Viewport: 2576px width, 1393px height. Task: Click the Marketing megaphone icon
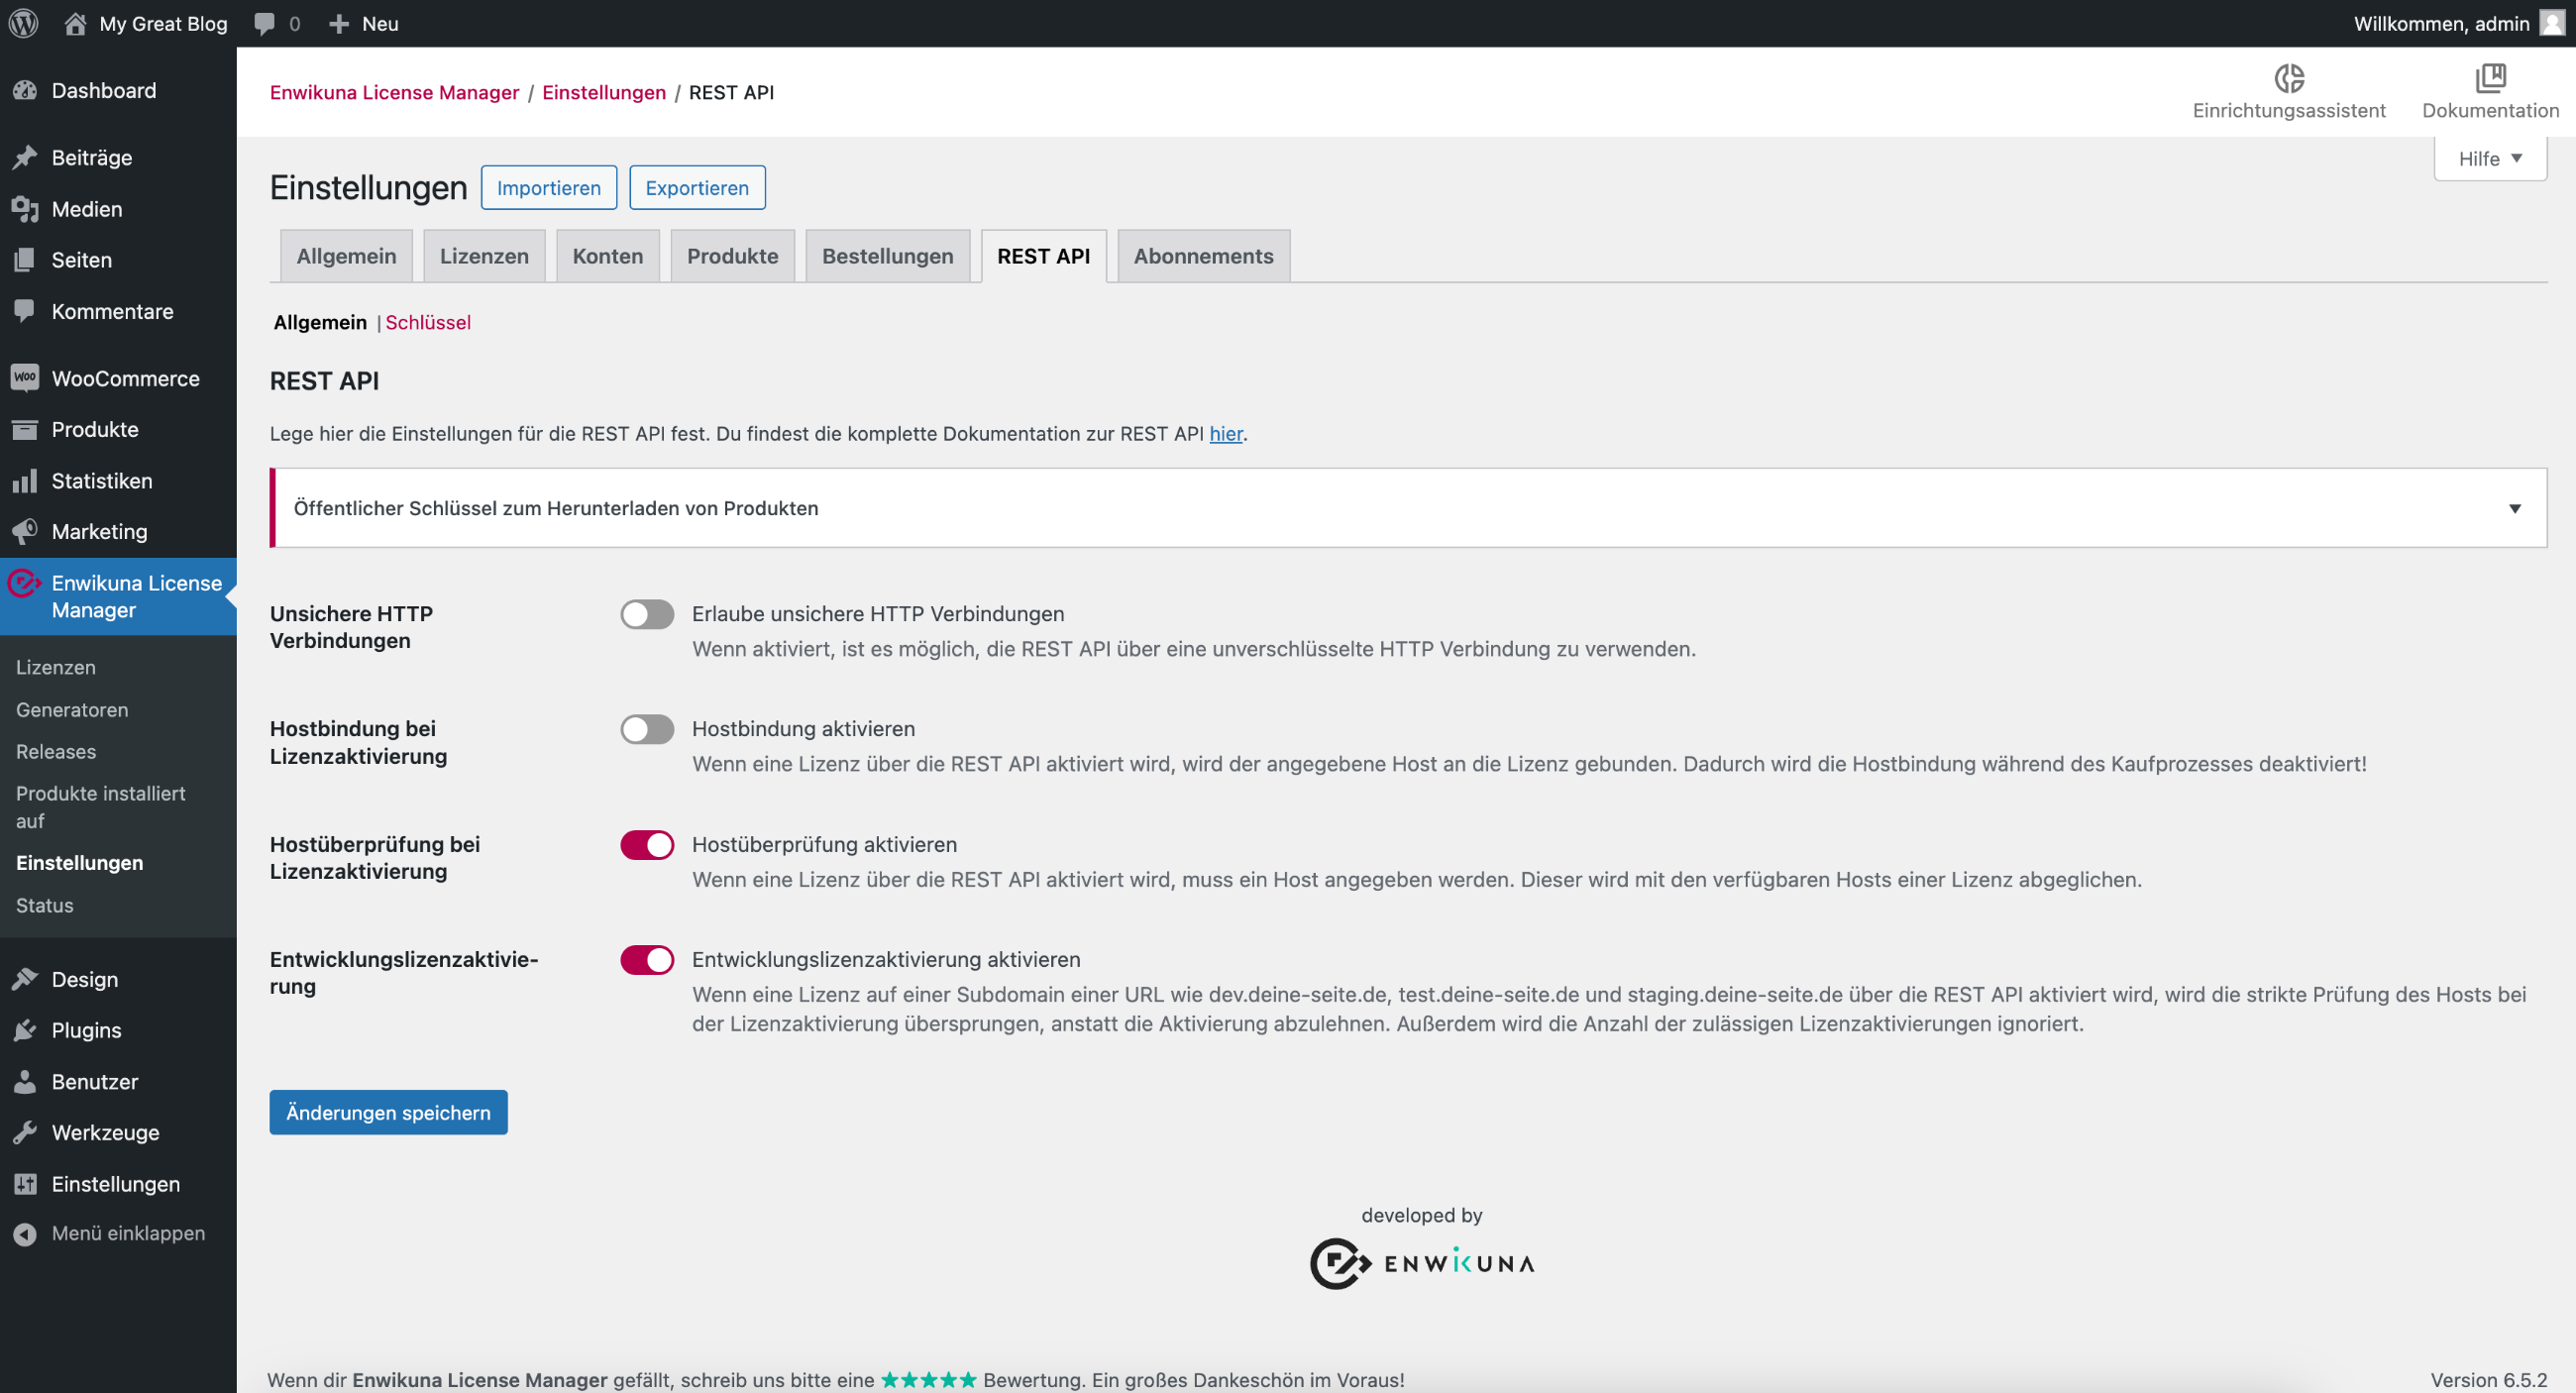coord(25,531)
